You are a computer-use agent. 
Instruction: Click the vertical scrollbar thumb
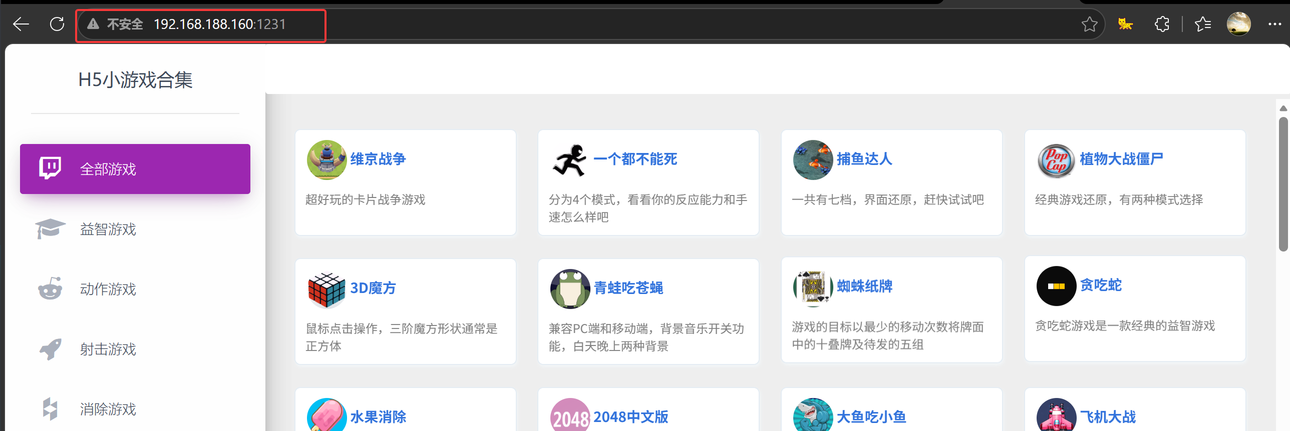point(1283,184)
